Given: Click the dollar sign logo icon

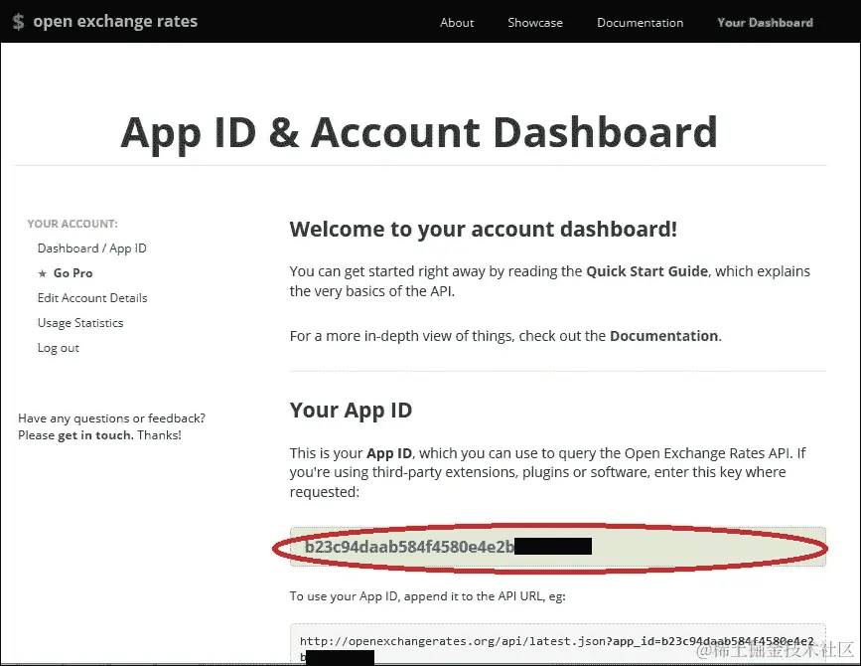Looking at the screenshot, I should pos(16,20).
